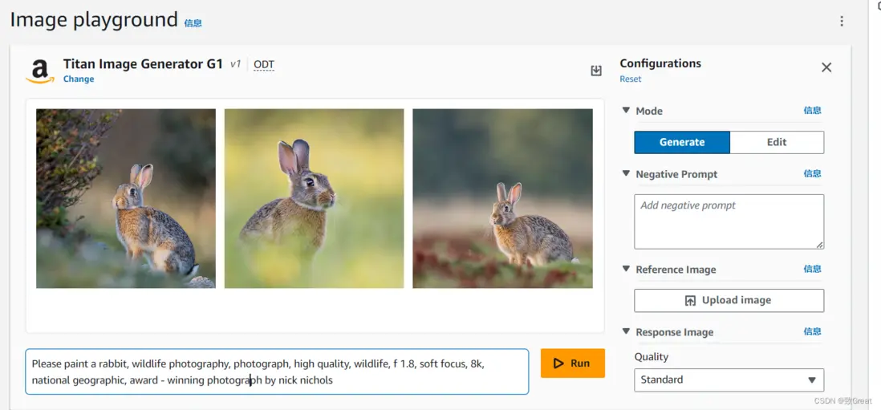Select the Generate mode
The image size is (881, 410).
(x=682, y=142)
